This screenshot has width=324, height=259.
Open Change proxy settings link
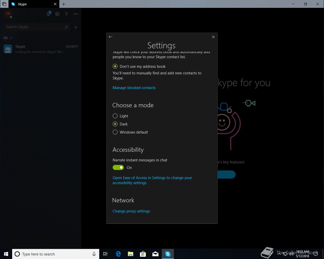tap(131, 211)
